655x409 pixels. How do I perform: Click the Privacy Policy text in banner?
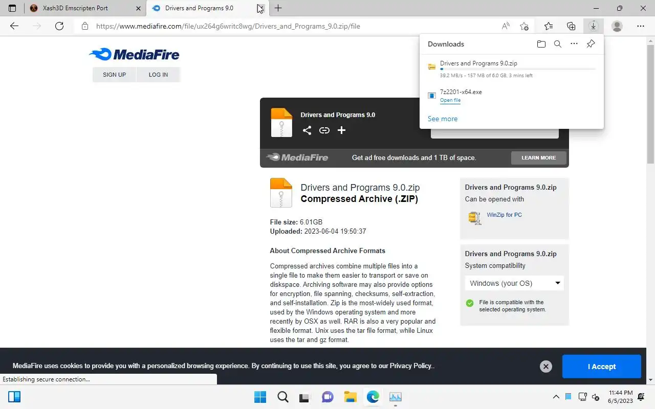pos(411,366)
